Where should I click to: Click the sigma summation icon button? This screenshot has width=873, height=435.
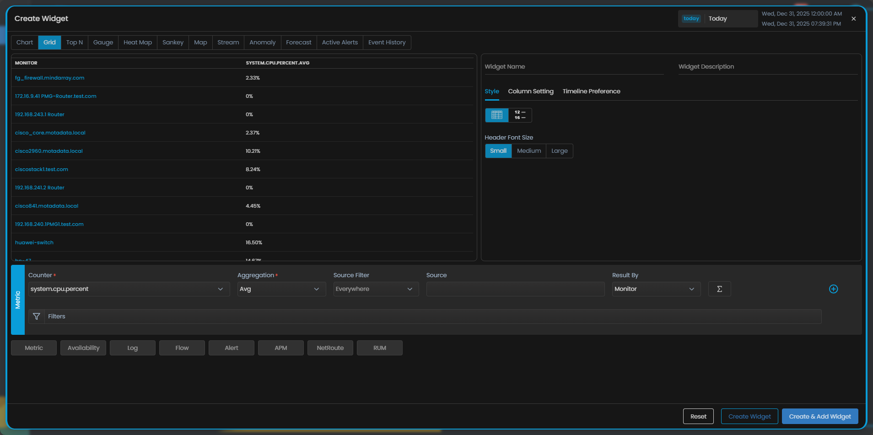[719, 289]
